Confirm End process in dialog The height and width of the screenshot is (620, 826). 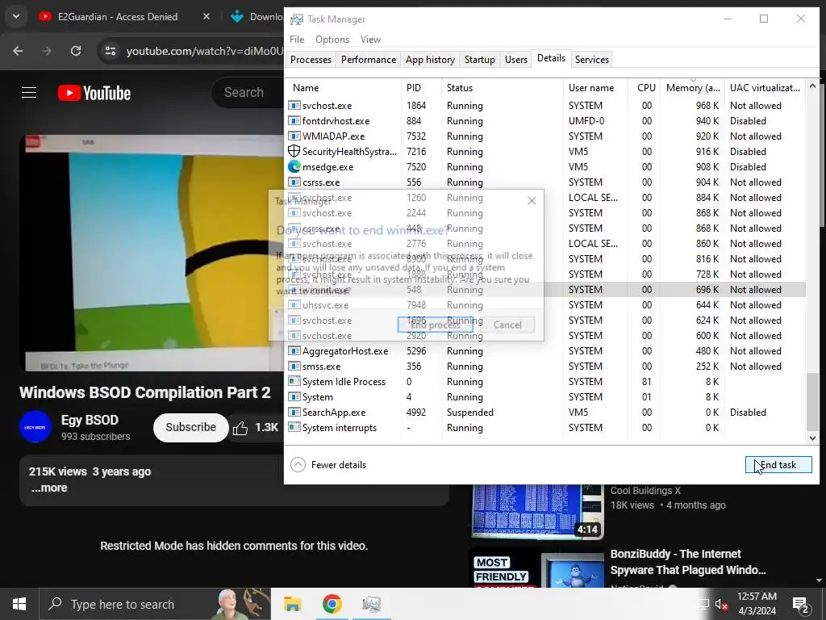tap(435, 325)
